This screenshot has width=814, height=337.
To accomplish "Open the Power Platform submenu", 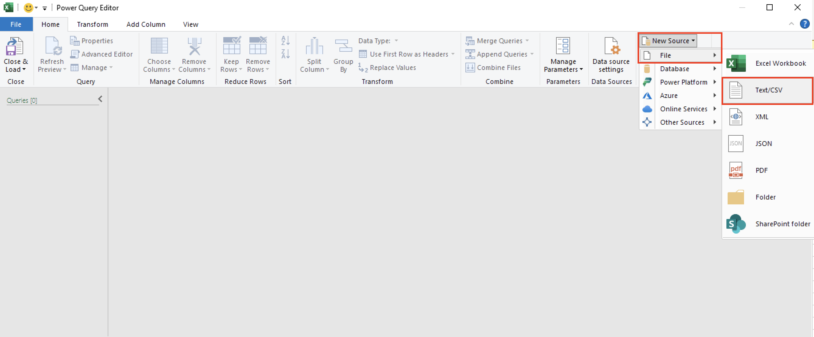I will 680,82.
